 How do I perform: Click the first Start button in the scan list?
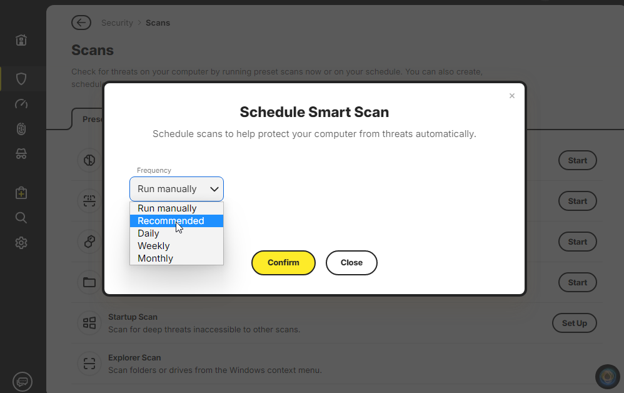coord(578,160)
